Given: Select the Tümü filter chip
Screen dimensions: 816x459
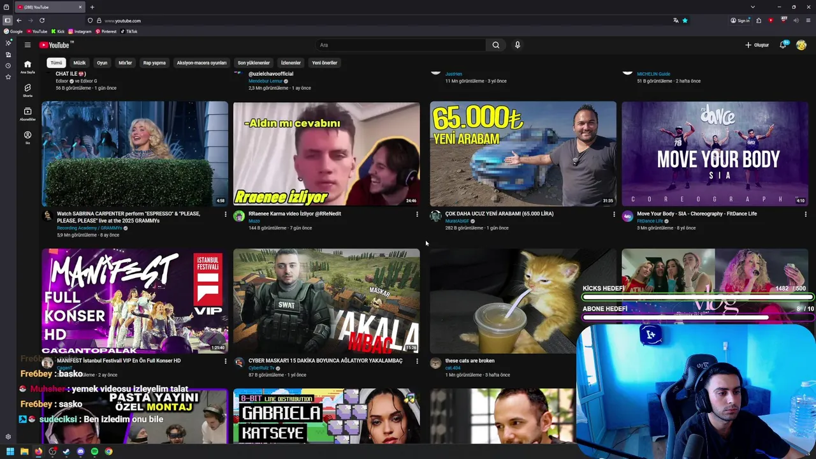Looking at the screenshot, I should [57, 62].
